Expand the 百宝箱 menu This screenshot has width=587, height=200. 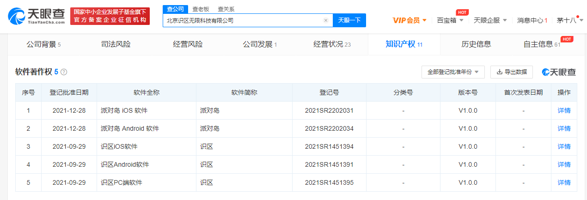click(450, 20)
